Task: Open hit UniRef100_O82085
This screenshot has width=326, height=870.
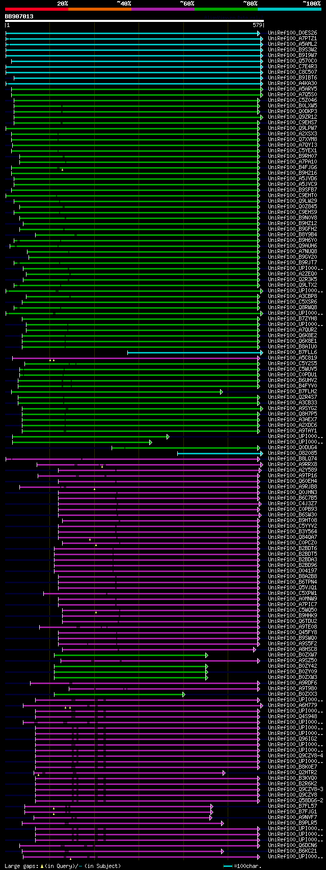Action: click(x=292, y=453)
